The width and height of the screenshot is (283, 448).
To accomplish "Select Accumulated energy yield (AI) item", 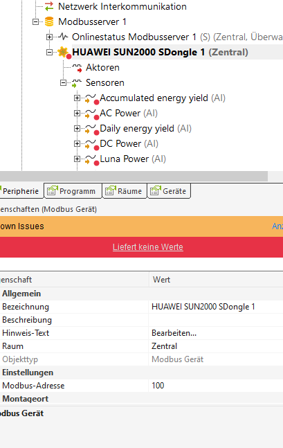I will click(162, 98).
